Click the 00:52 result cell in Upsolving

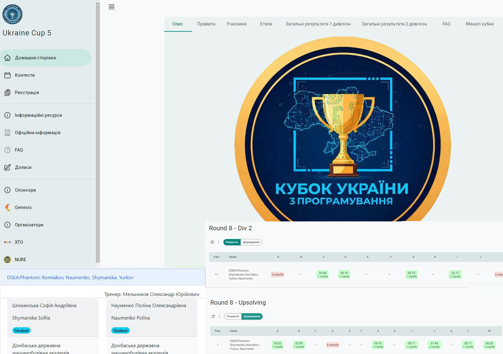(x=278, y=345)
